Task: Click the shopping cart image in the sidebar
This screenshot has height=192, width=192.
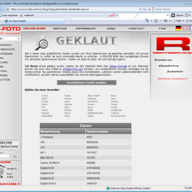Action: click(x=2, y=172)
